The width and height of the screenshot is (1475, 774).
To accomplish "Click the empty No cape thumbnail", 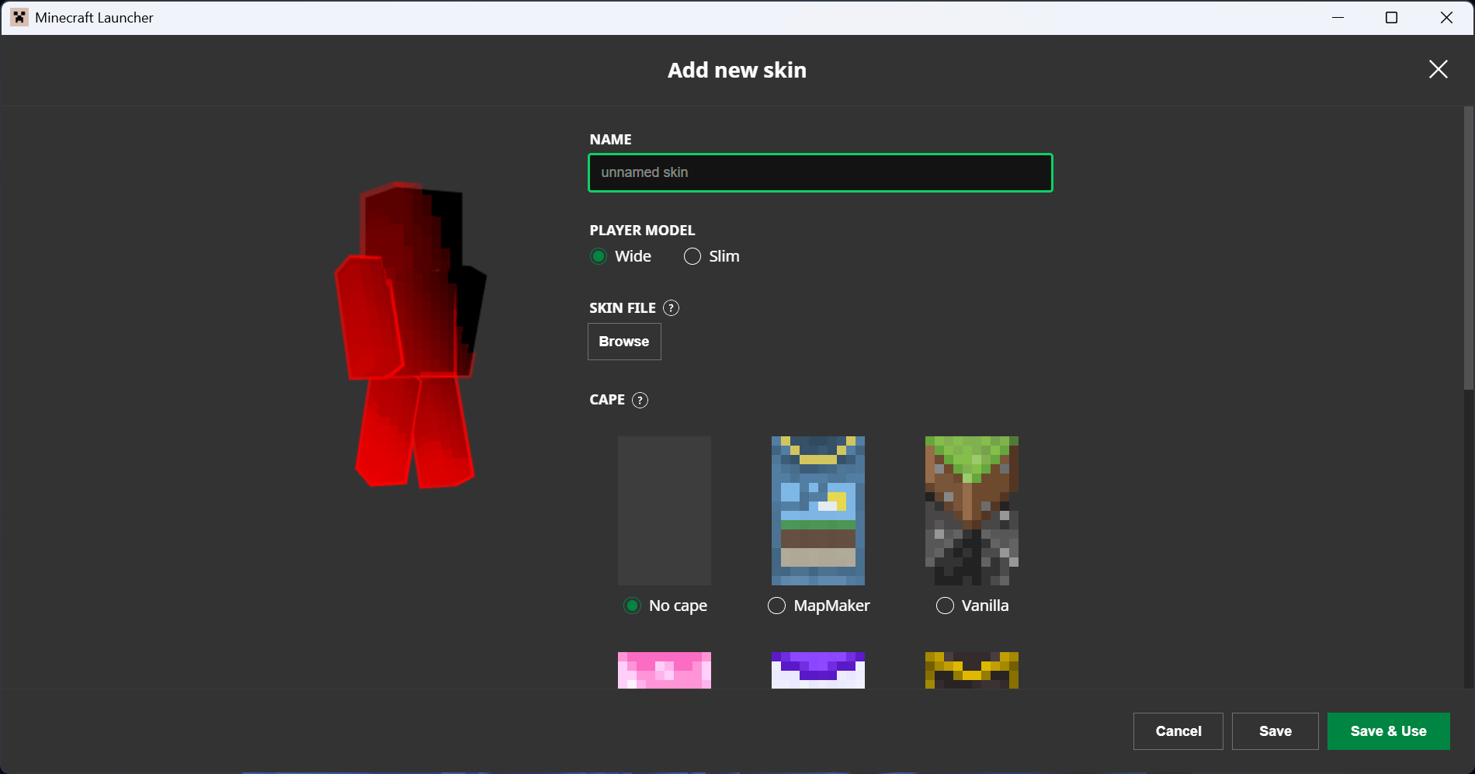I will (665, 511).
